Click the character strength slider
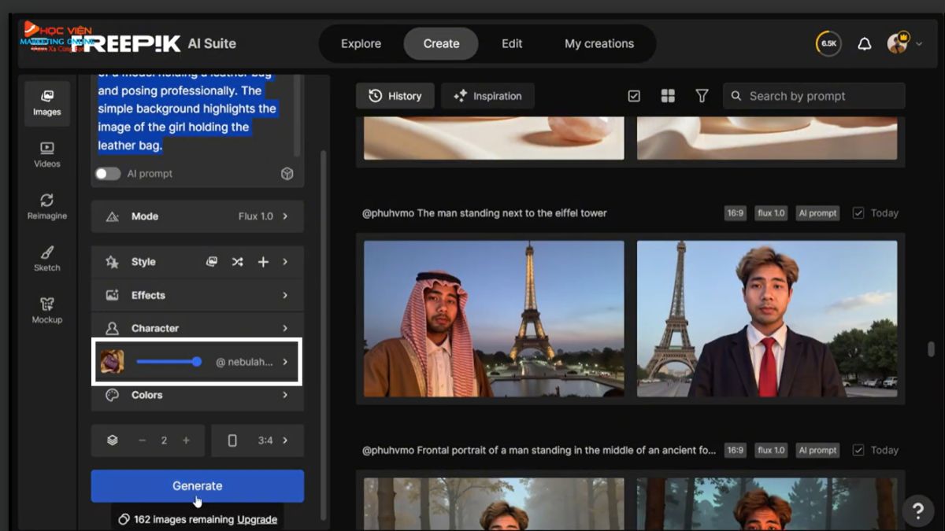The height and width of the screenshot is (531, 945). (x=169, y=362)
